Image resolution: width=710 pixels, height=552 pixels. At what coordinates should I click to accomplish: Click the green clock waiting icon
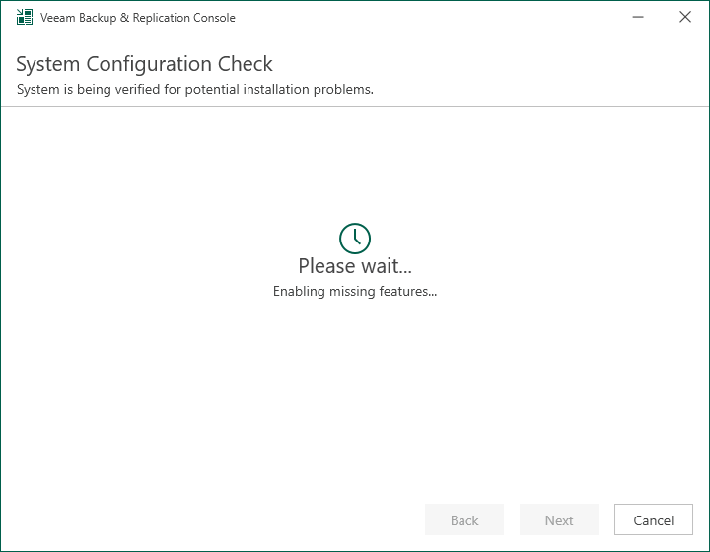(x=355, y=238)
